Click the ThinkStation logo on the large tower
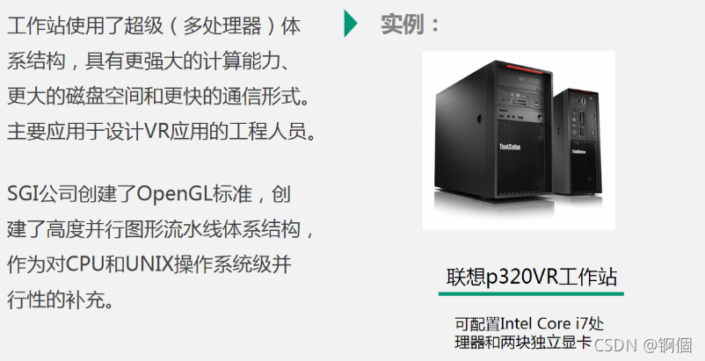The image size is (705, 361). (510, 147)
